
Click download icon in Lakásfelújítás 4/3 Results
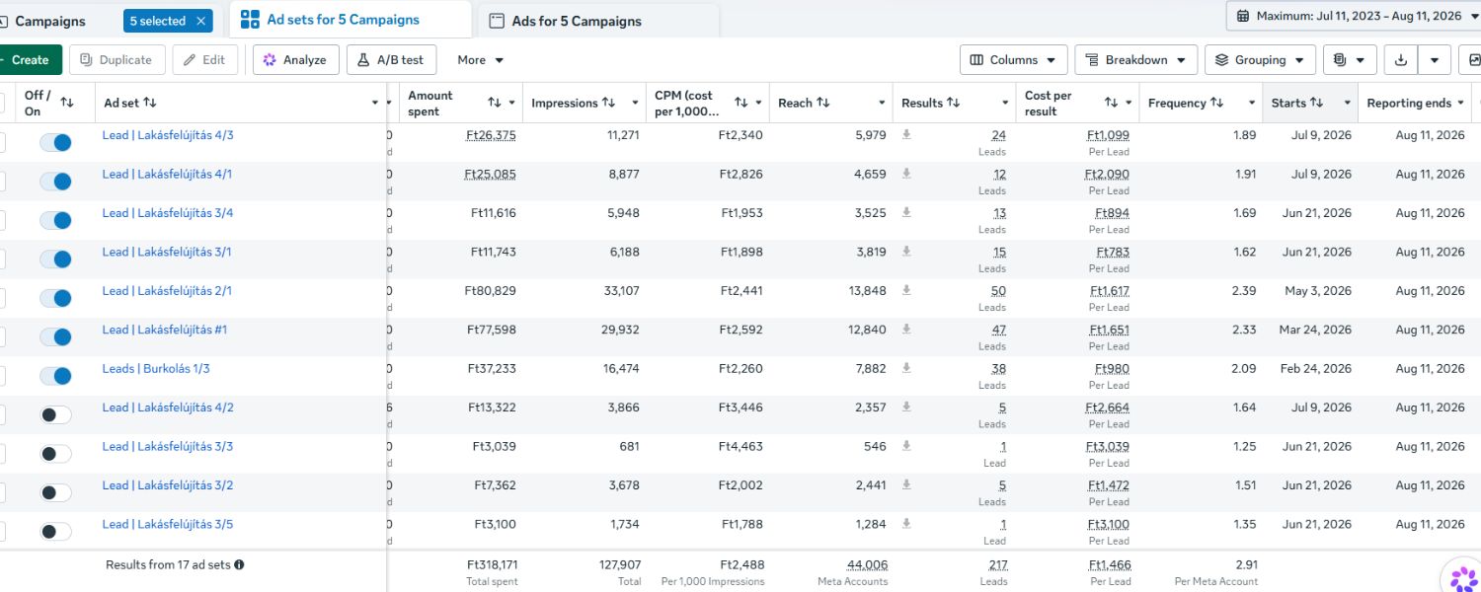point(906,135)
